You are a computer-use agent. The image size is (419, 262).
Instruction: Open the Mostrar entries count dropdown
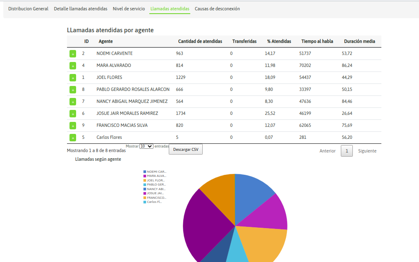146,146
